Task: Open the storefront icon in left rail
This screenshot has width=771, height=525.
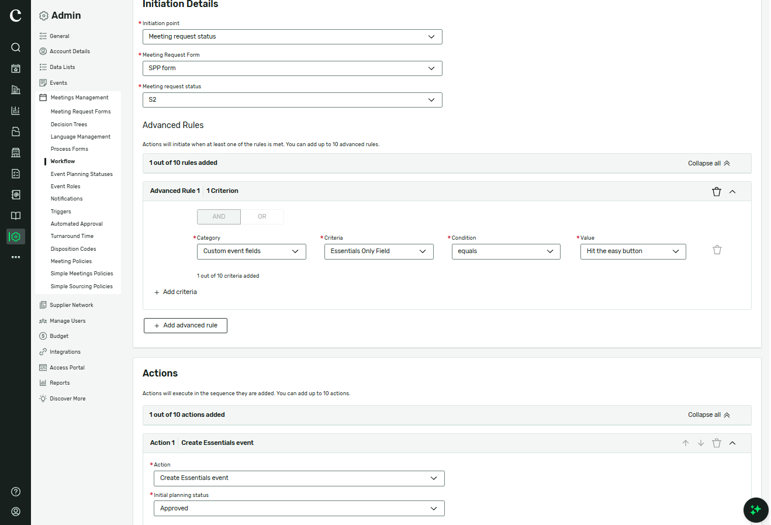Action: [16, 153]
